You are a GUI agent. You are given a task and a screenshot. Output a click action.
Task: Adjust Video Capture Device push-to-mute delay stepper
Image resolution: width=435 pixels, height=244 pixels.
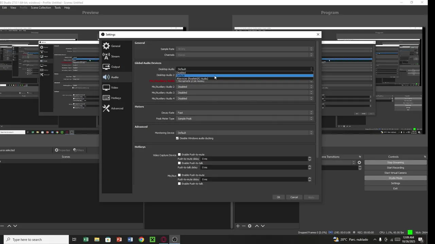[309, 159]
